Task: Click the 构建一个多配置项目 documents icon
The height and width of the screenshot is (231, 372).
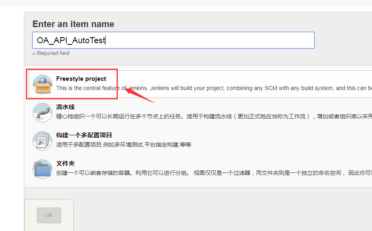Action: click(x=43, y=141)
